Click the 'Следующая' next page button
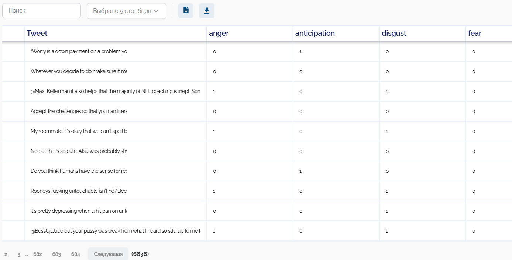The image size is (512, 260). (x=108, y=254)
